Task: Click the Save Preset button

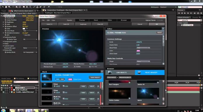Action: pyautogui.click(x=95, y=77)
